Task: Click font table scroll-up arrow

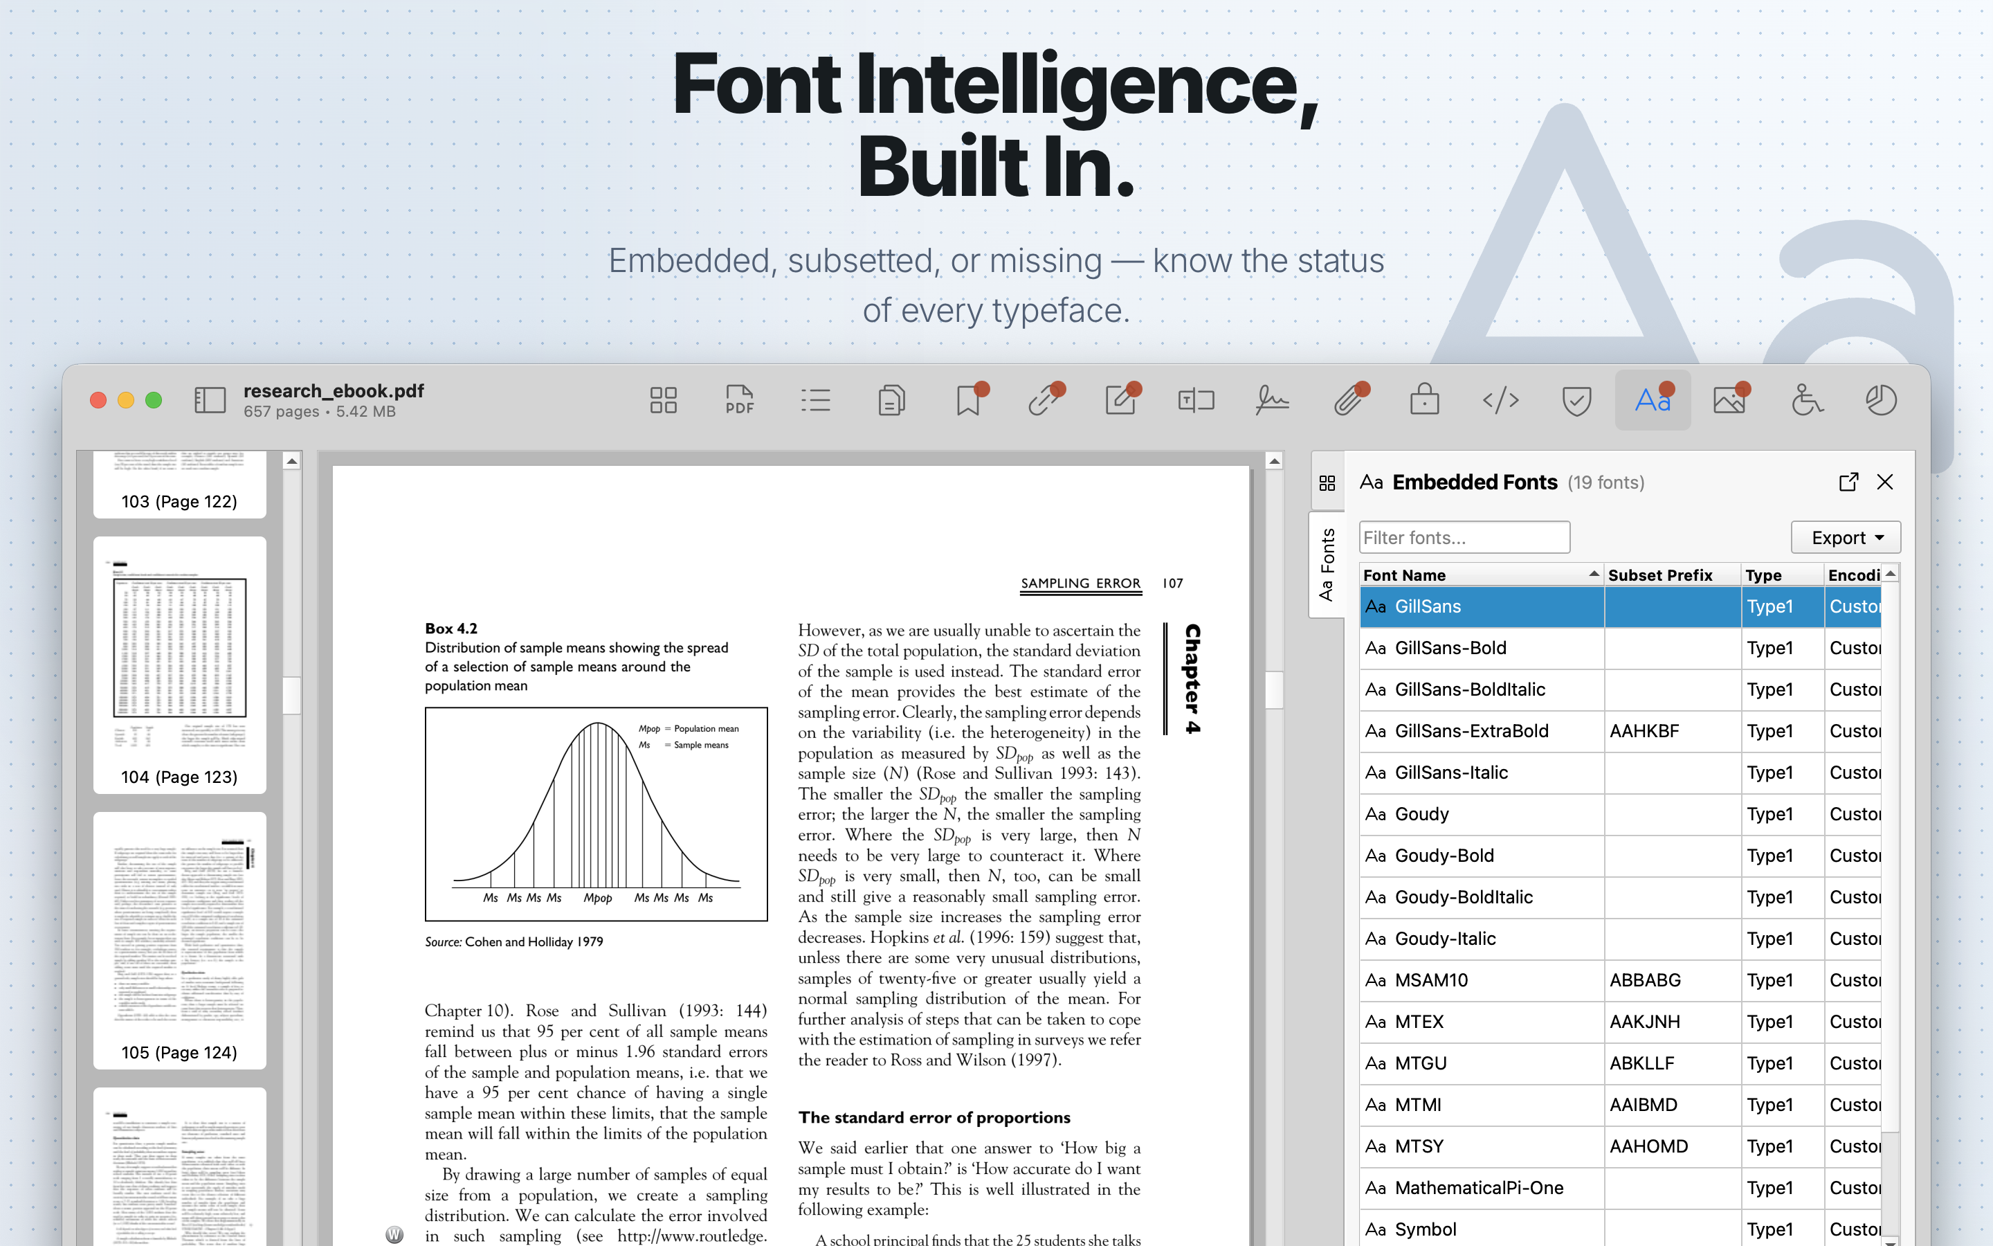Action: coord(1891,574)
